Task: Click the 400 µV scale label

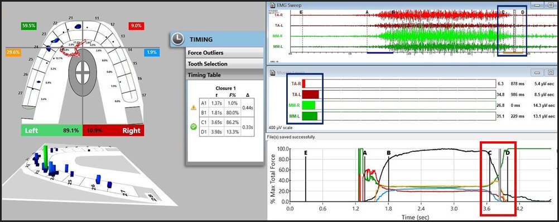Action: click(x=280, y=127)
